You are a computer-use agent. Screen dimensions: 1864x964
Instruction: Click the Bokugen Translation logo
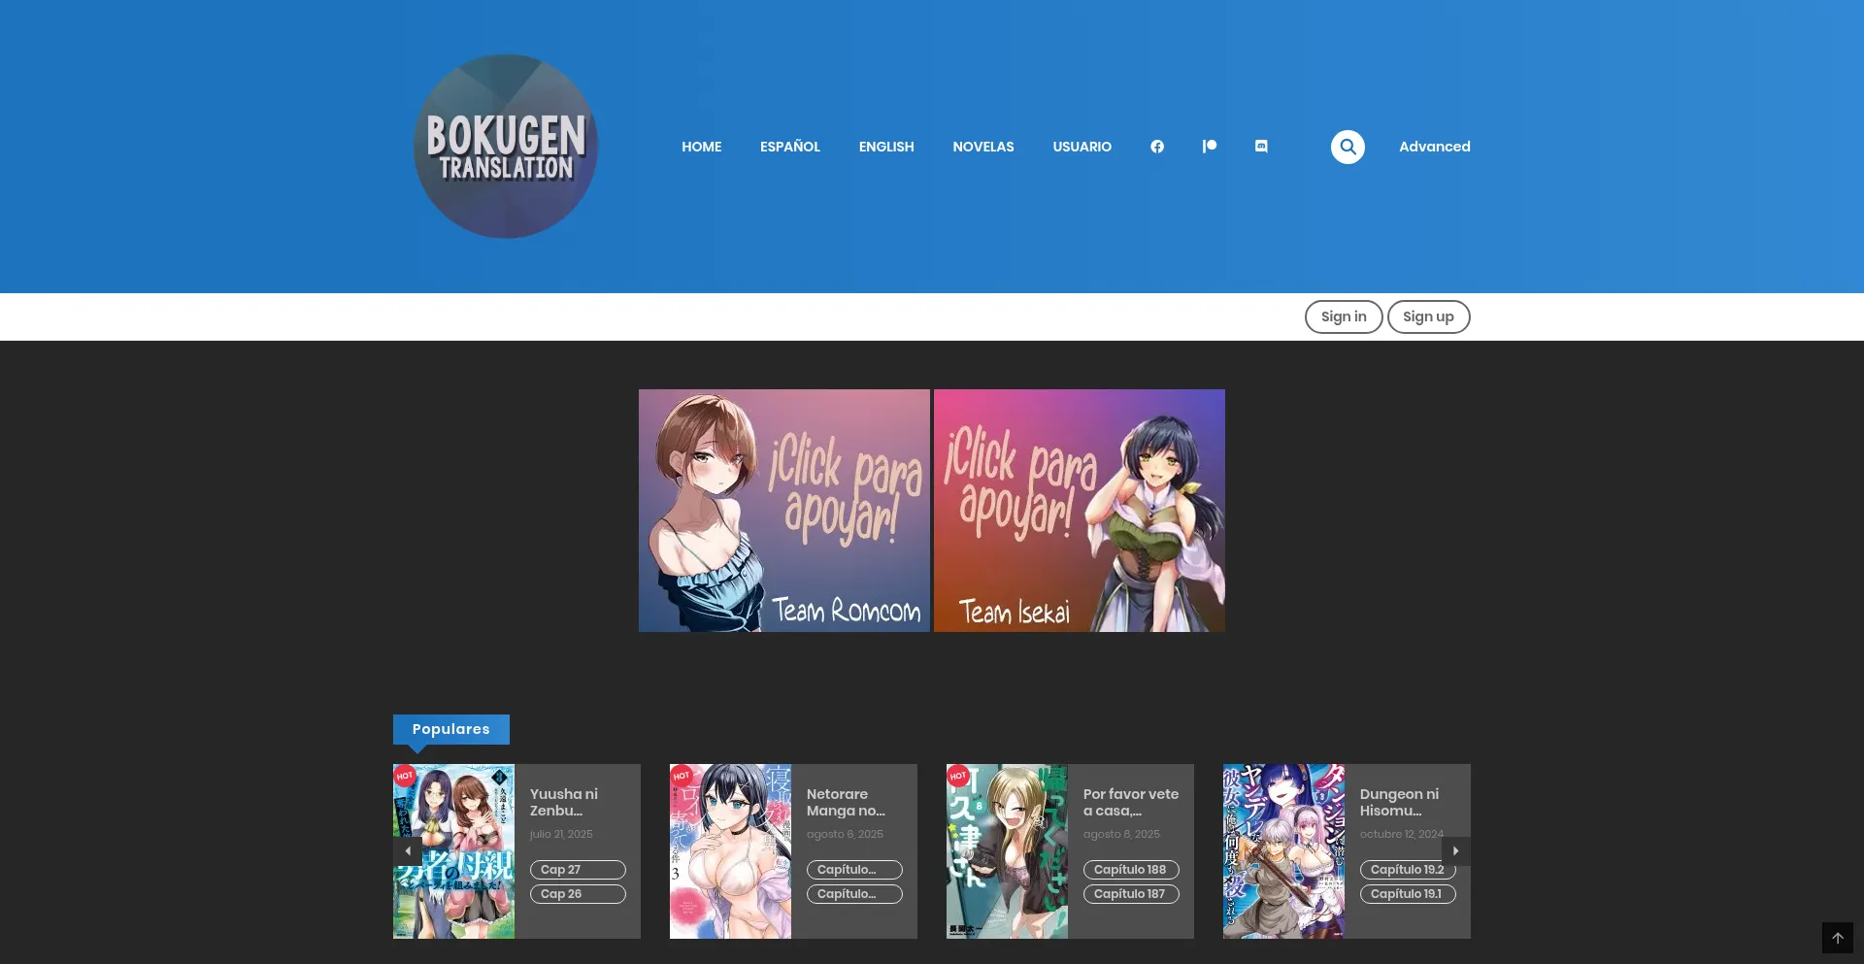pyautogui.click(x=506, y=147)
